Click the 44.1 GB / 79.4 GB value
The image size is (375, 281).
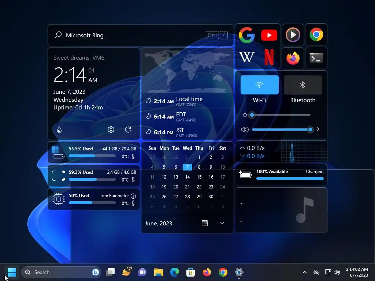coord(119,149)
